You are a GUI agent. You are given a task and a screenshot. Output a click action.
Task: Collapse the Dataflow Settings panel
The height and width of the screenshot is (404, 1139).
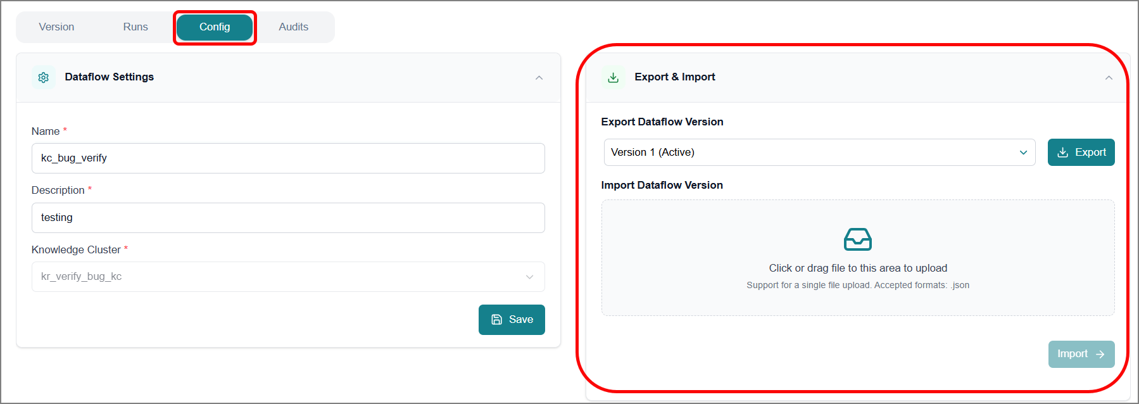[539, 77]
